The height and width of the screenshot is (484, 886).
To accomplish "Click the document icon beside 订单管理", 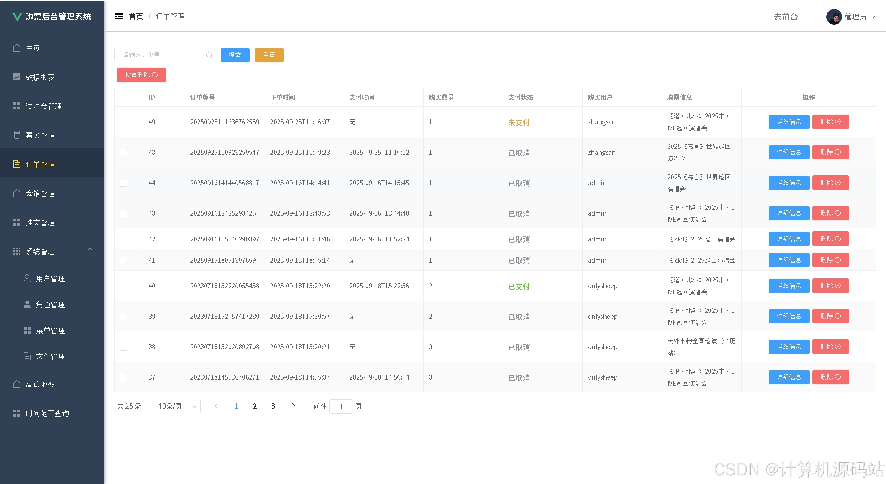I will 17,164.
